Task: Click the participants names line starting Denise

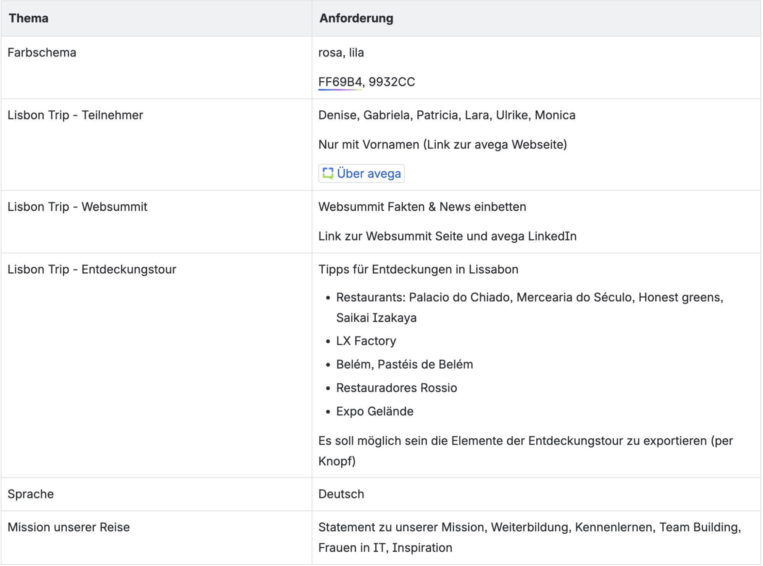Action: tap(447, 115)
